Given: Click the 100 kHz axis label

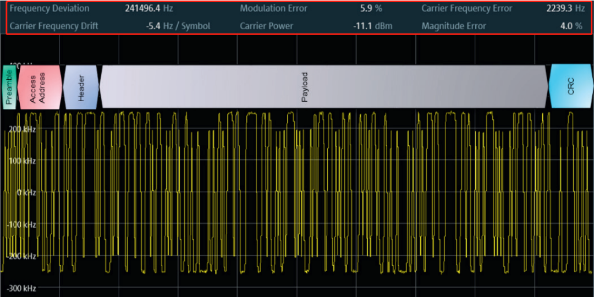Looking at the screenshot, I should coord(22,161).
